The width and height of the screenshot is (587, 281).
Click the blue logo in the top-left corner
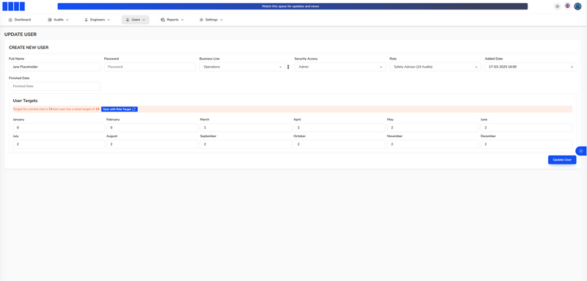tap(14, 6)
